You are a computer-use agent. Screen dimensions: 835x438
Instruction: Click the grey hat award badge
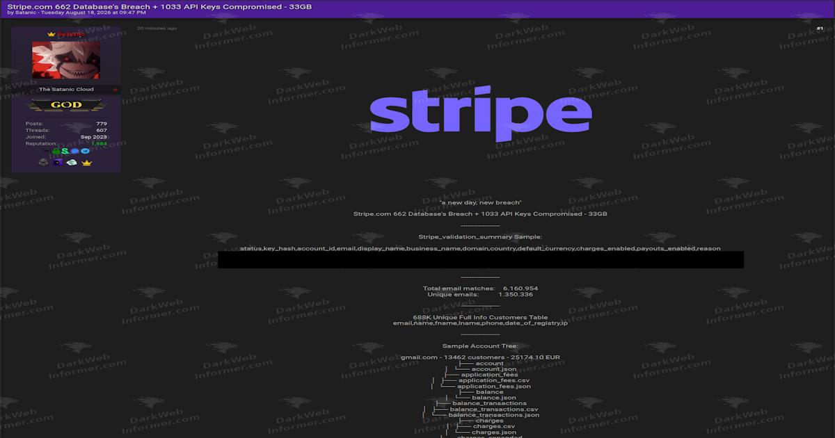43,162
